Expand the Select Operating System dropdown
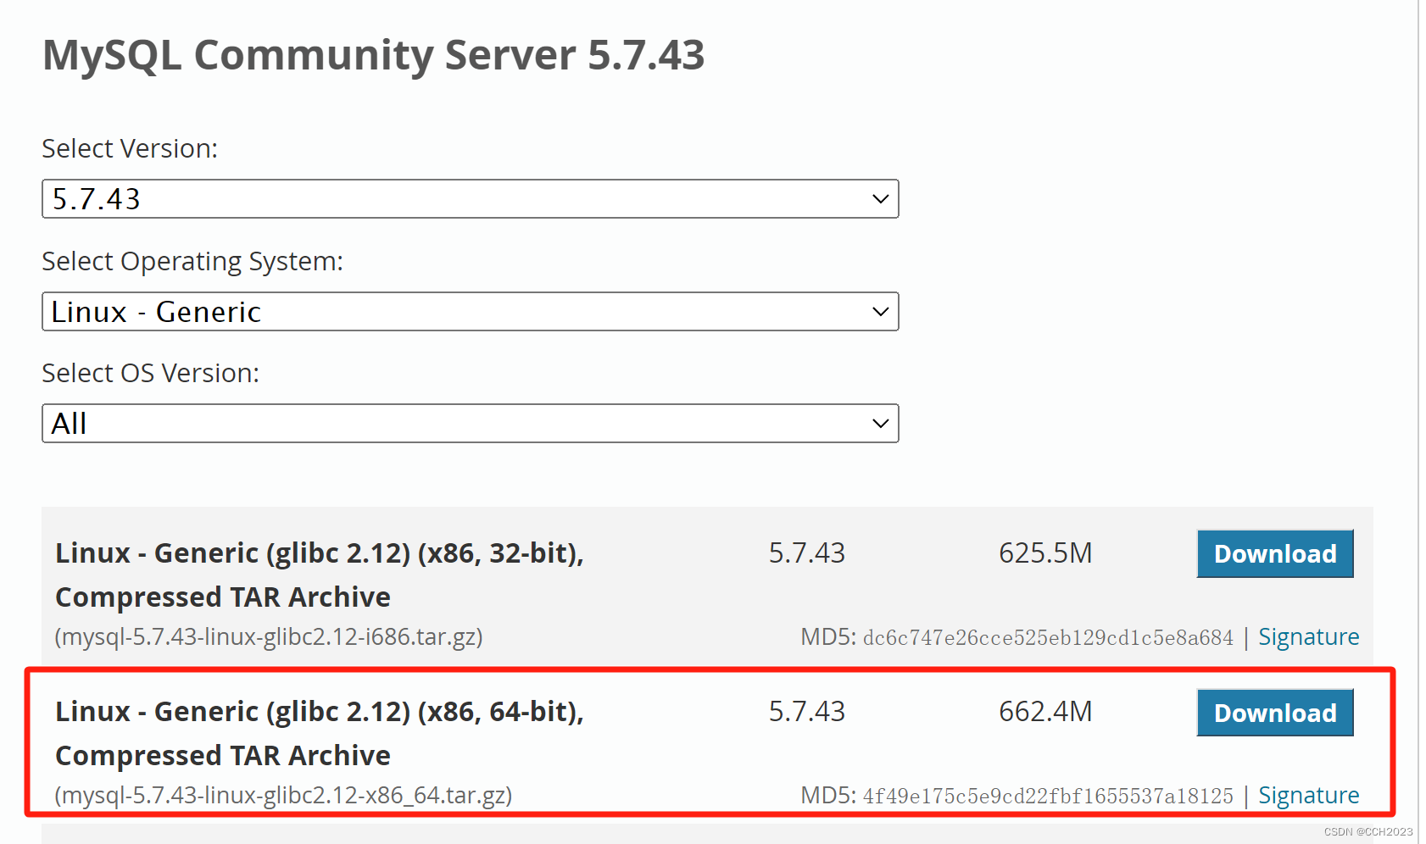The height and width of the screenshot is (844, 1426). [x=470, y=312]
